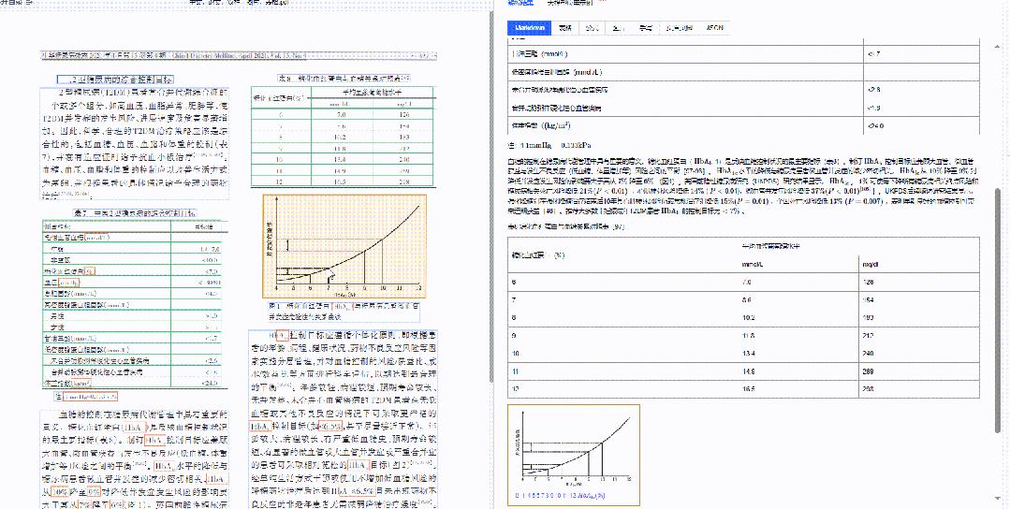Select the fourth tab after Markdown
This screenshot has width=1010, height=509.
click(645, 28)
